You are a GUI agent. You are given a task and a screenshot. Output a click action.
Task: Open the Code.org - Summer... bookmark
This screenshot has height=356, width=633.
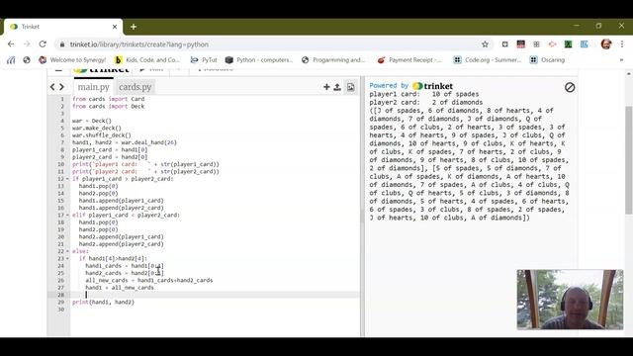(488, 59)
